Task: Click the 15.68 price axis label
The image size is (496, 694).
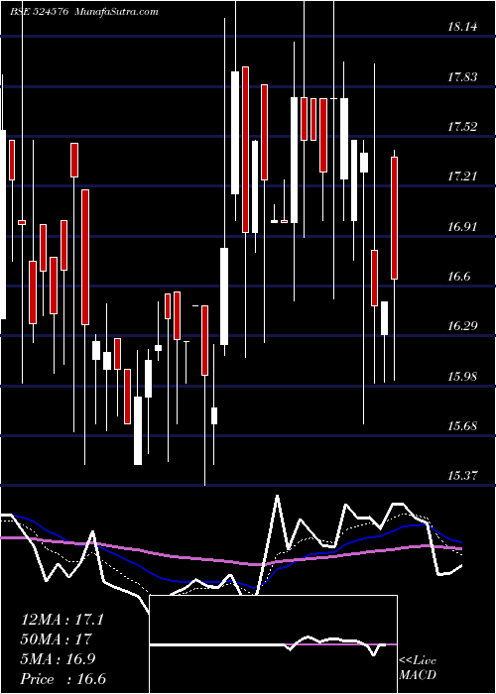Action: pyautogui.click(x=462, y=426)
